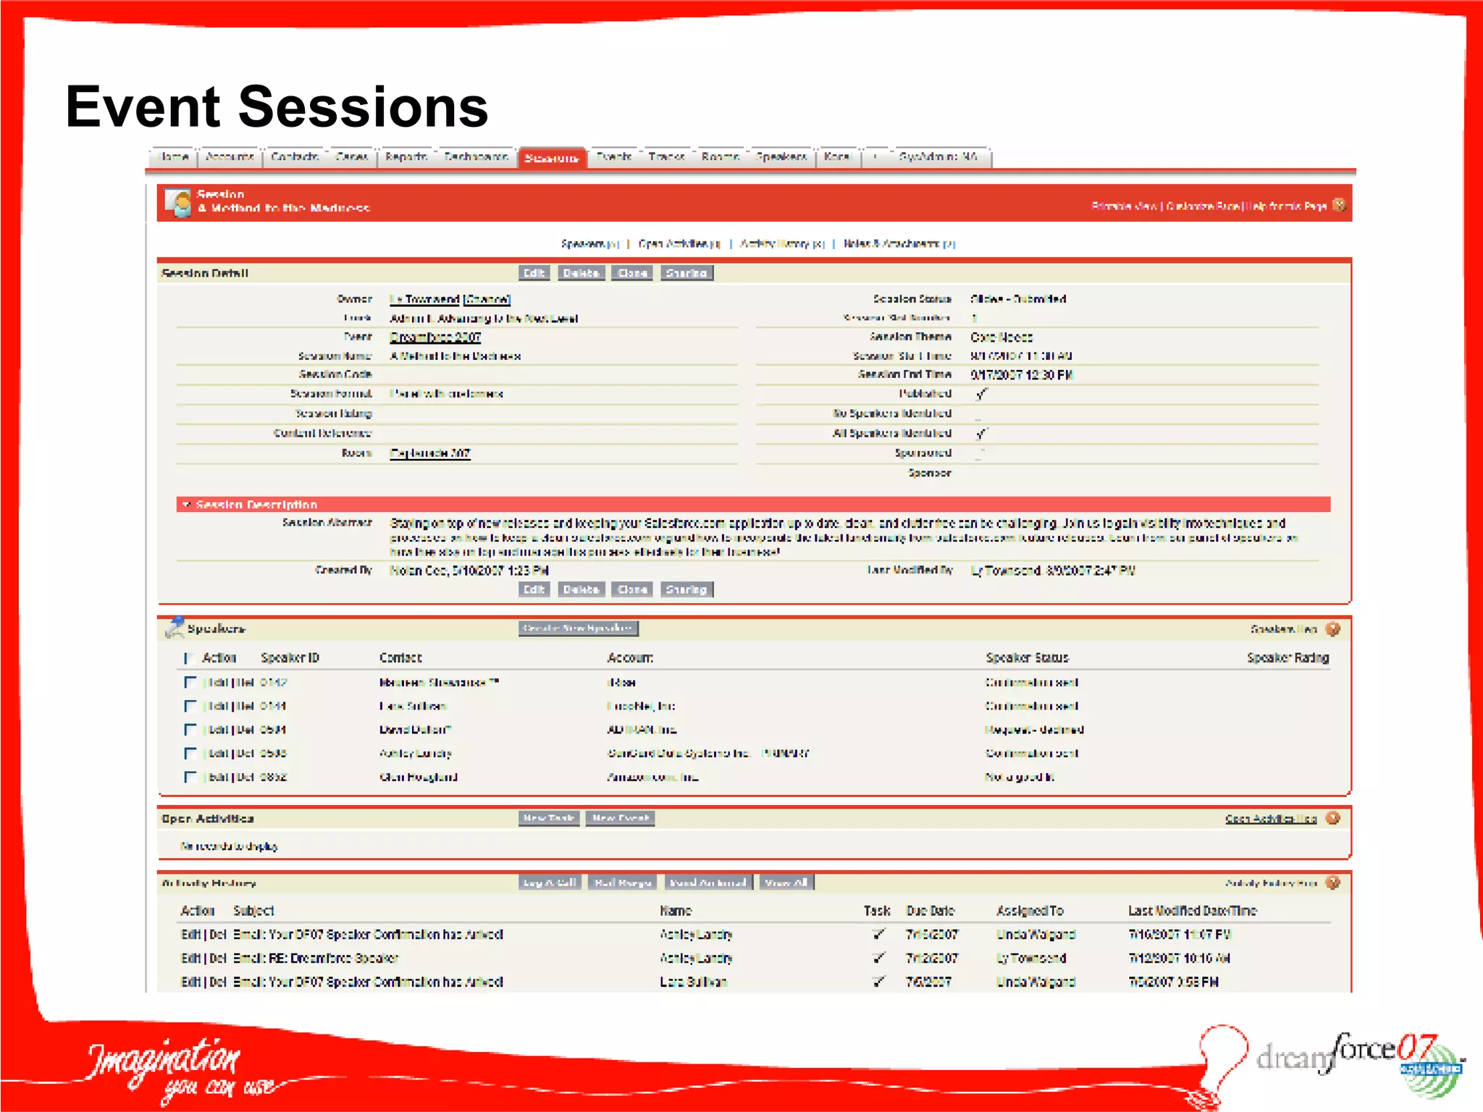Screen dimensions: 1483x1112
Task: Jump to the Notes & Attachments related list
Action: (899, 244)
